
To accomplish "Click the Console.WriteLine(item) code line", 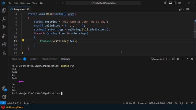I will [x=58, y=41].
